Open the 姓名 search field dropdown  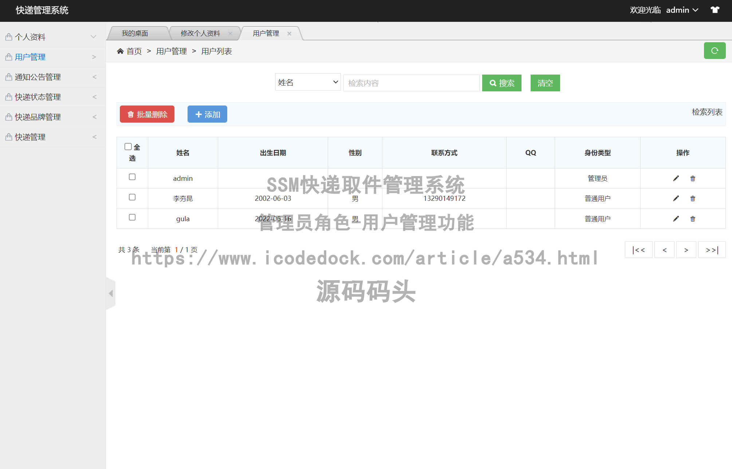tap(308, 82)
